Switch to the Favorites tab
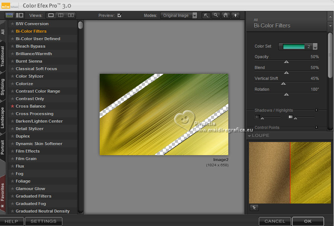The image size is (334, 226). tap(3, 194)
